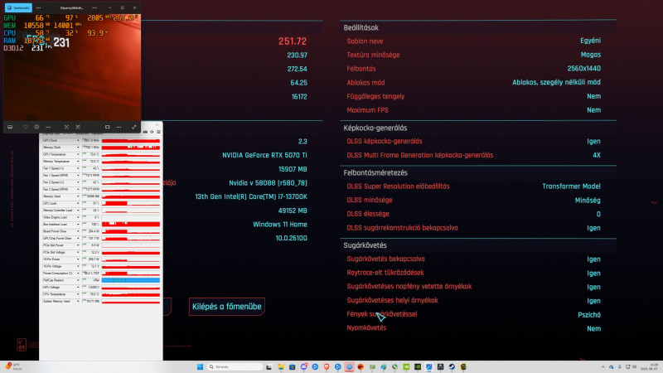Open the Memory Clock sensor dropdown
Screen dimensions: 663x373
tap(78, 148)
